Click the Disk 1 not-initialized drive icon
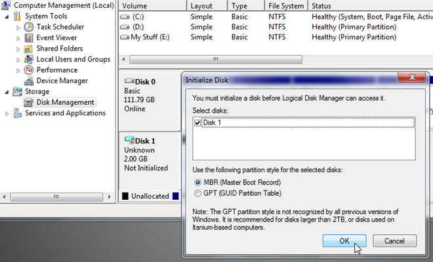 click(129, 140)
